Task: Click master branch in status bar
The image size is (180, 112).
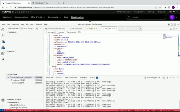Action: pos(9,110)
